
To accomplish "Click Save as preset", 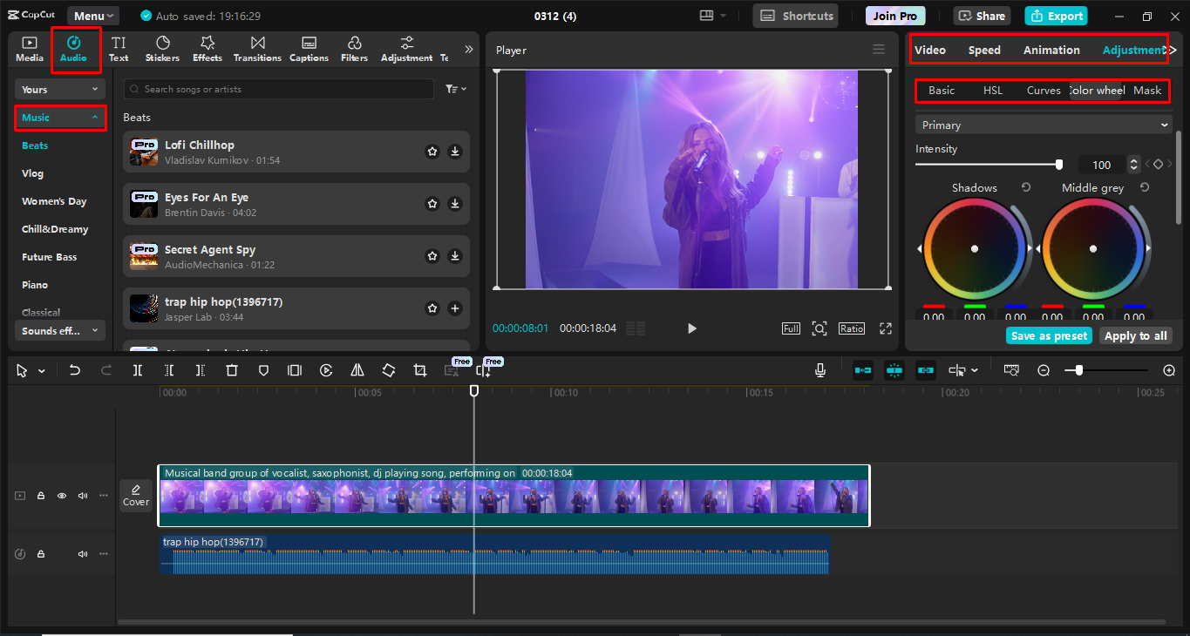I will 1049,336.
